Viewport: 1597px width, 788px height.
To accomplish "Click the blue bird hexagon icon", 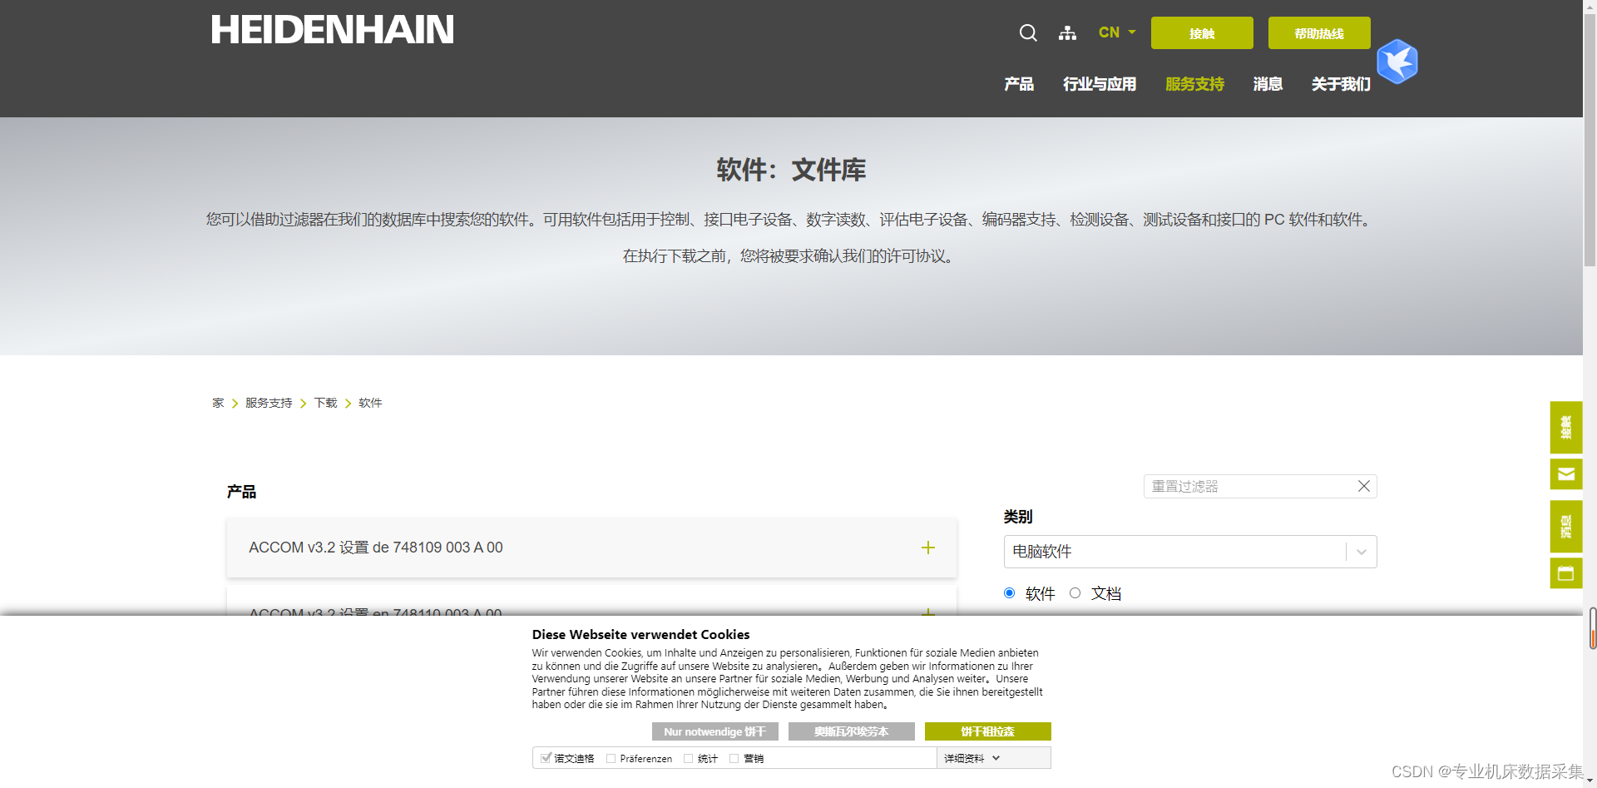I will pos(1397,62).
